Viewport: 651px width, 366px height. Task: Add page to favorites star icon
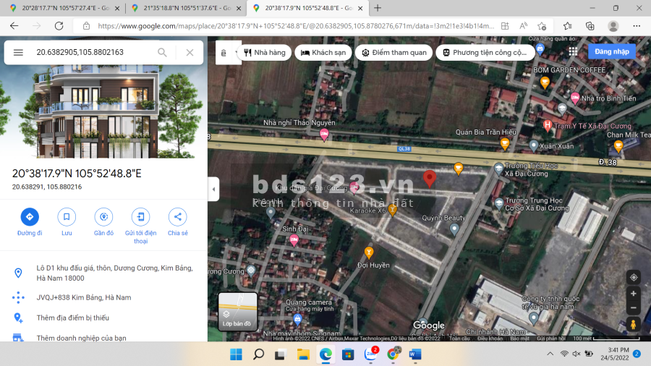coord(542,26)
